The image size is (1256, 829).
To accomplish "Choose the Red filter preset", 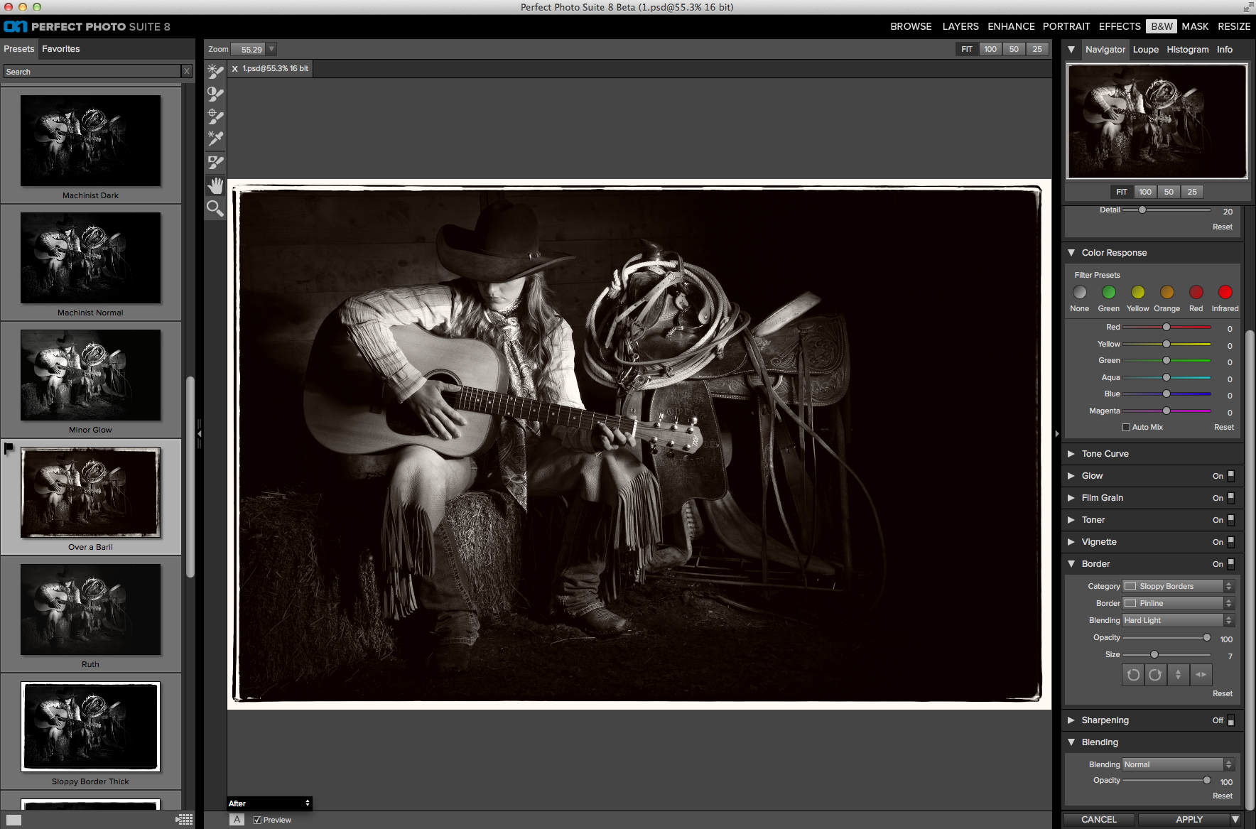I will (x=1196, y=293).
